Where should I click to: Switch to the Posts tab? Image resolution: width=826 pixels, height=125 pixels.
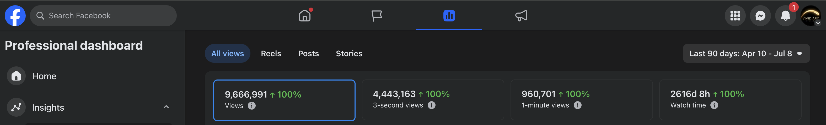point(308,53)
